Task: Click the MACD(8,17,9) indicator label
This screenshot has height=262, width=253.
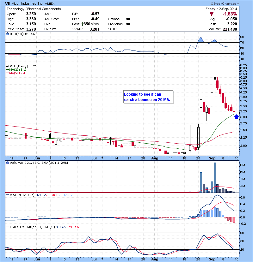Action: [x=22, y=195]
